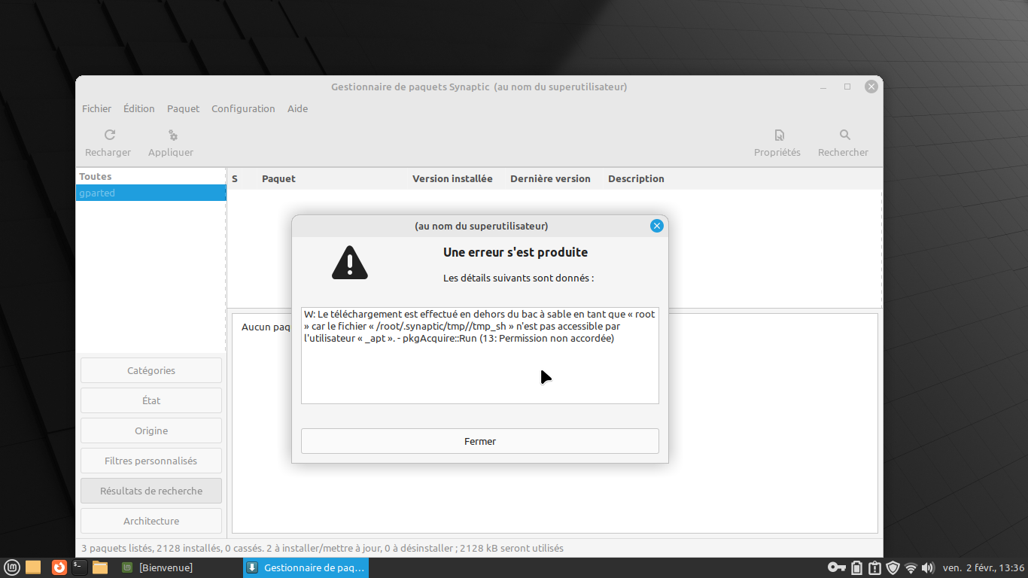
Task: Close the Synaptic main window
Action: pos(871,87)
